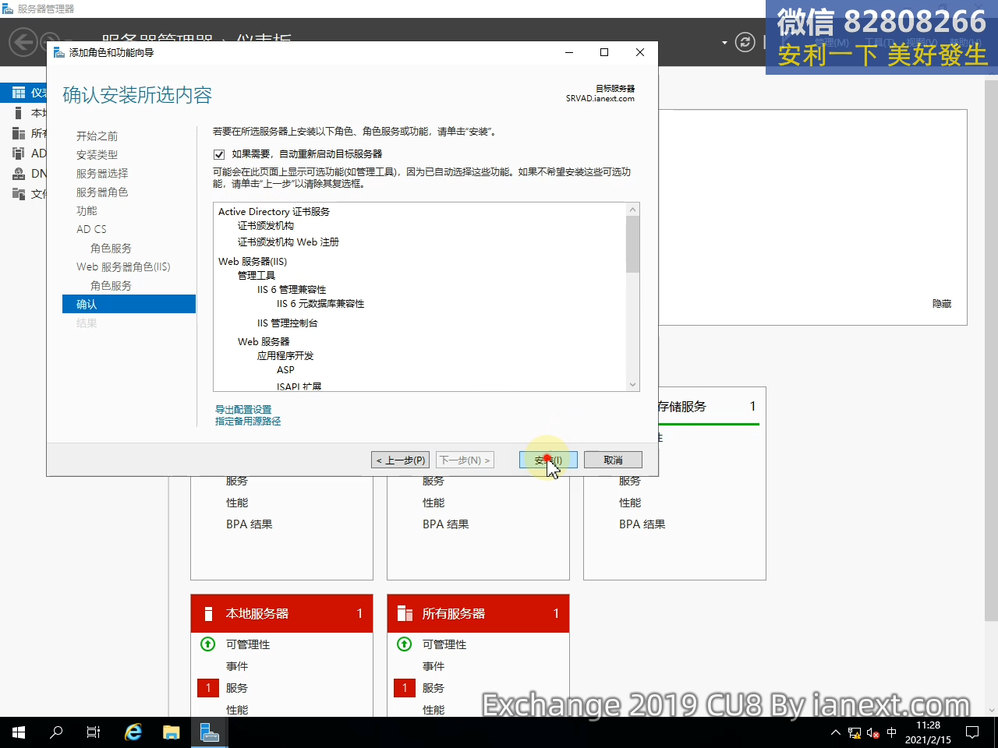Click 'Active Directory 证书服务' in the list
Viewport: 998px width, 748px height.
point(274,212)
